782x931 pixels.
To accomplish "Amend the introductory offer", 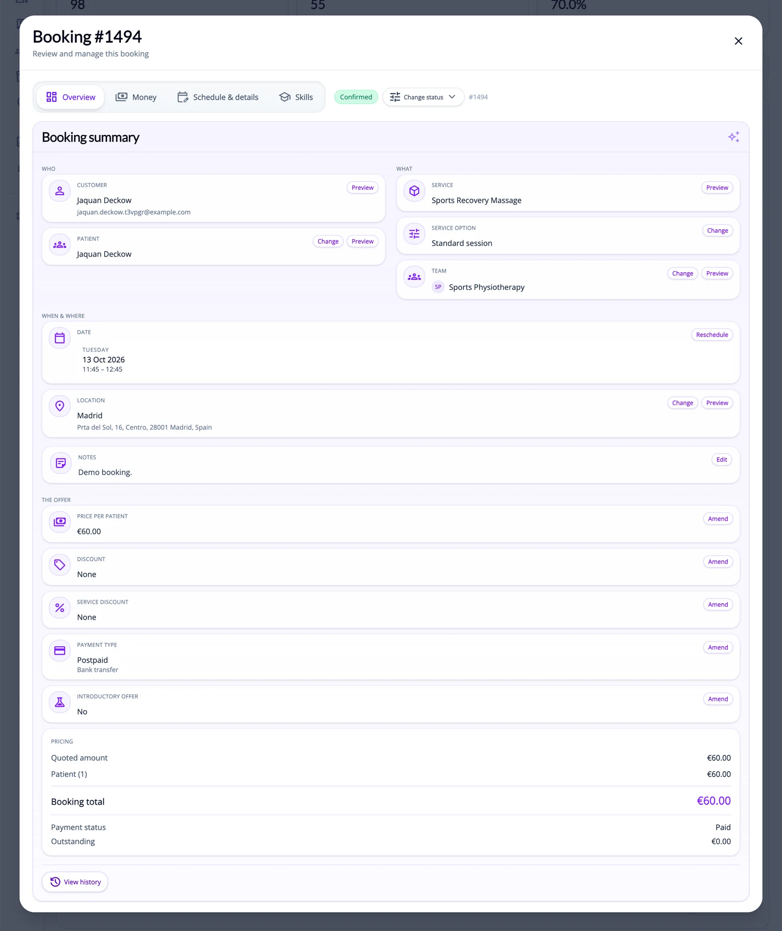I will coord(718,699).
